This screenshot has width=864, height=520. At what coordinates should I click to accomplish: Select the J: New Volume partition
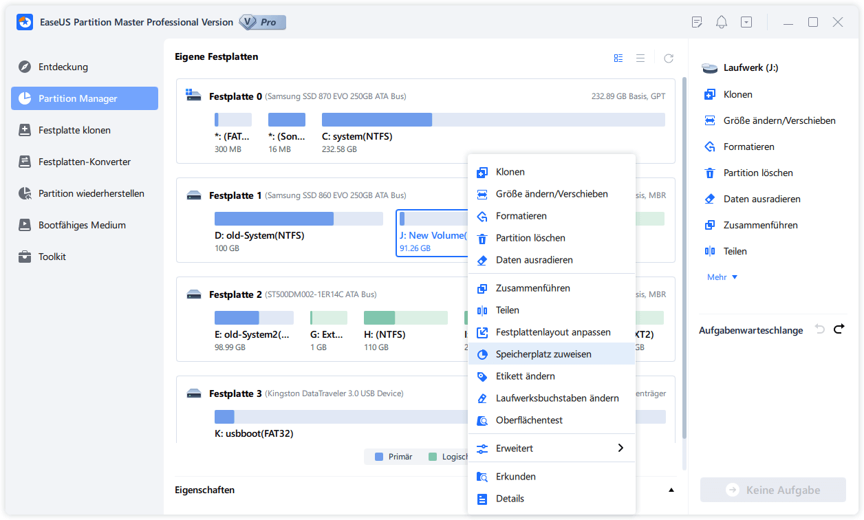(433, 233)
